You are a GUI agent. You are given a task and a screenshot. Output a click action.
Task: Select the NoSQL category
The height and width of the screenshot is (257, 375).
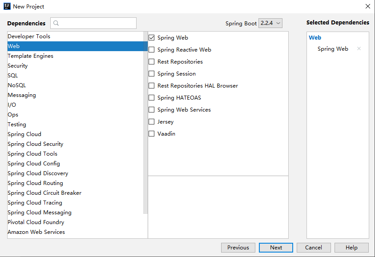pos(75,85)
